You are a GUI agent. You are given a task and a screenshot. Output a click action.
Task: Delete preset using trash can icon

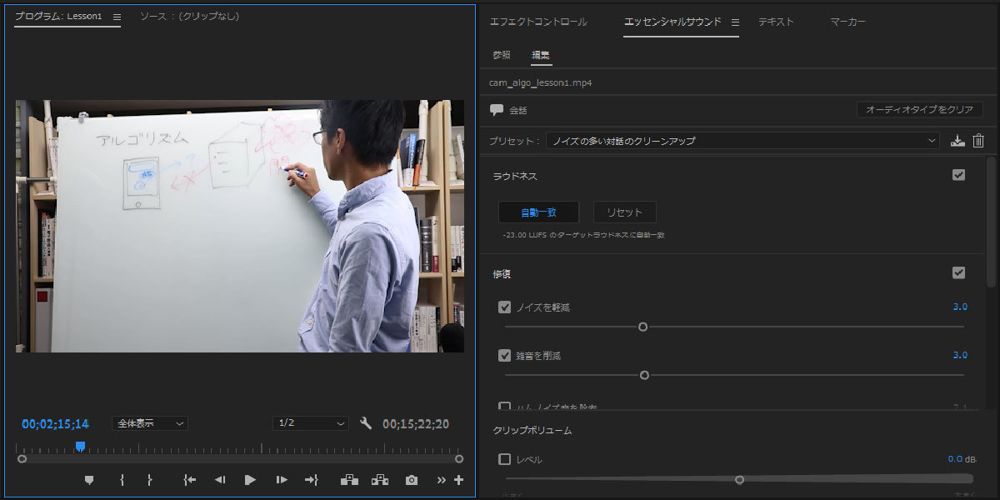pos(978,141)
